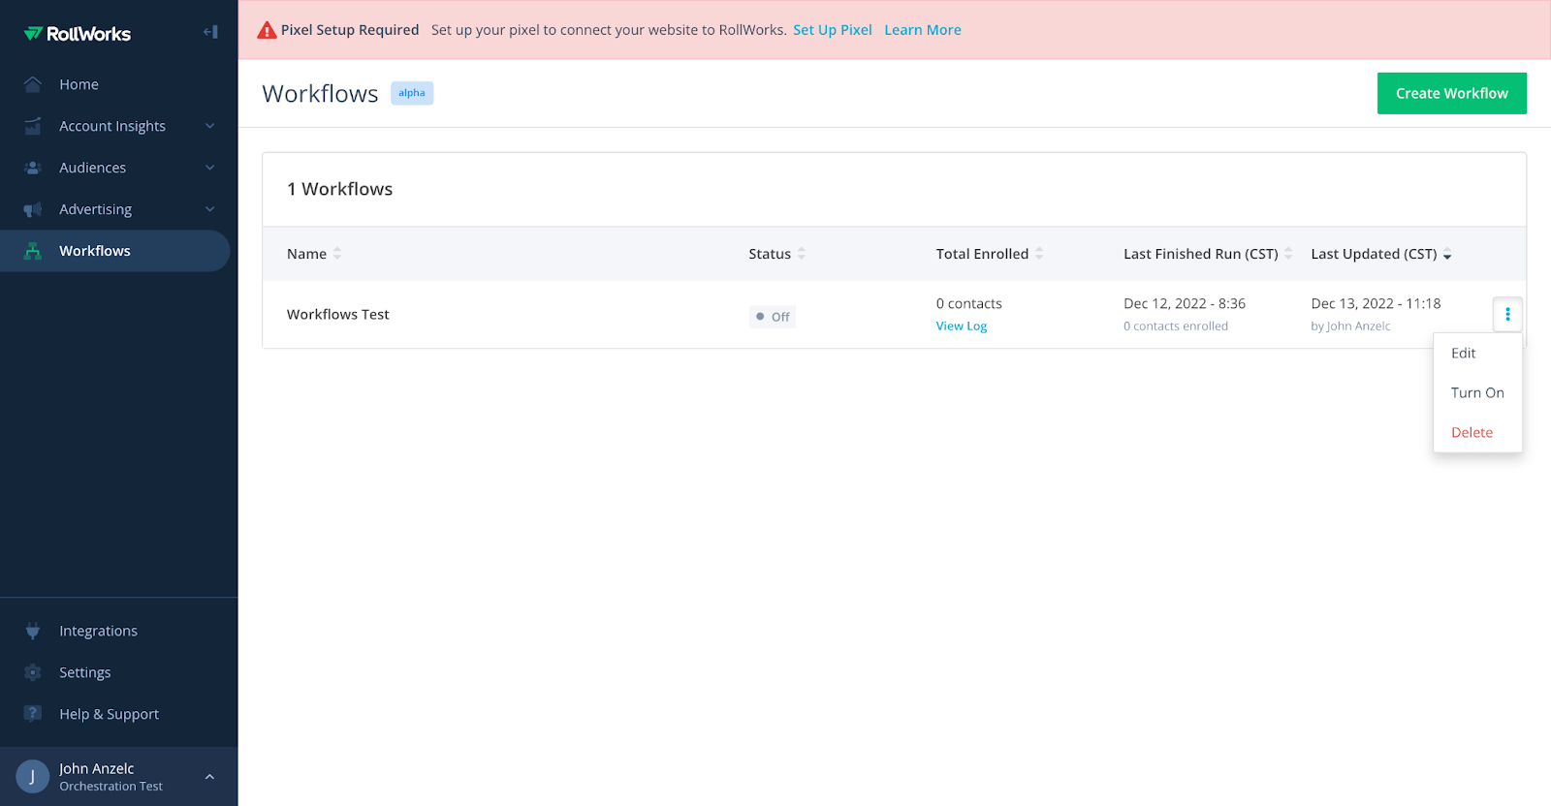Open the View Log link
The width and height of the screenshot is (1551, 806).
962,326
